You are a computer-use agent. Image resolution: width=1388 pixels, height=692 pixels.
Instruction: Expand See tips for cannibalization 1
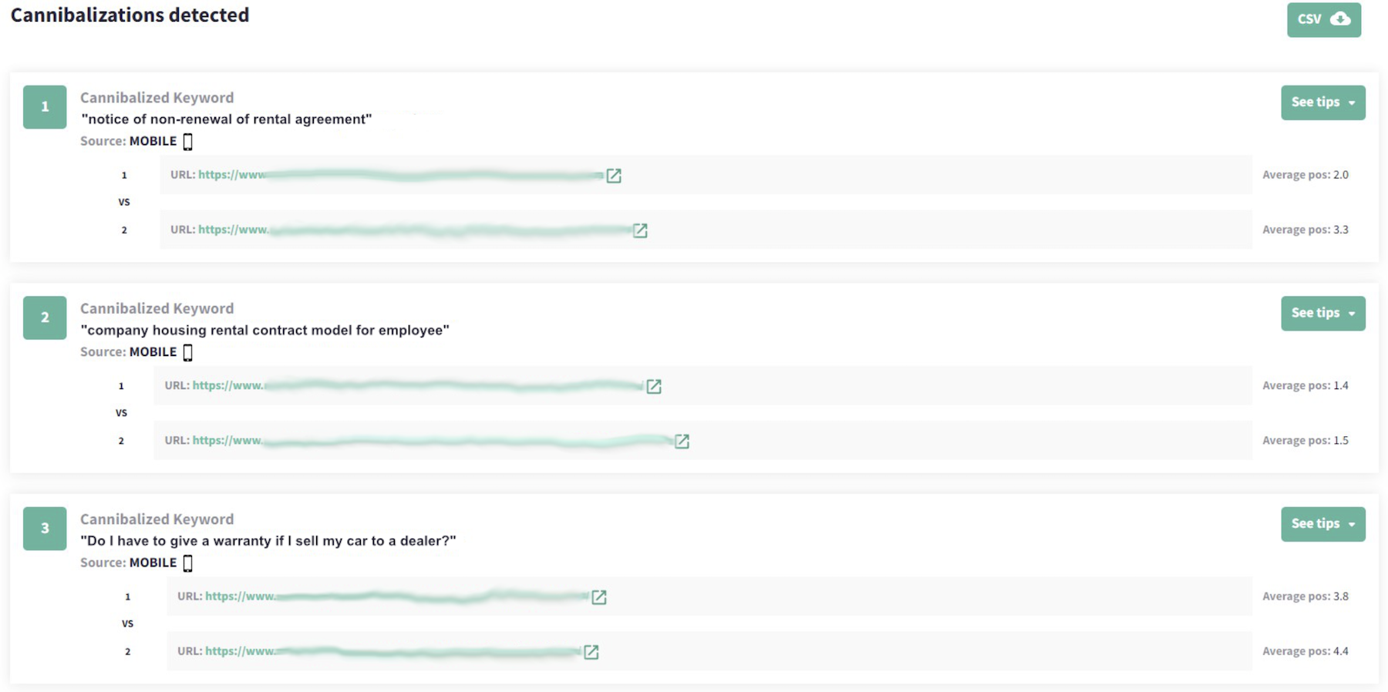point(1322,102)
